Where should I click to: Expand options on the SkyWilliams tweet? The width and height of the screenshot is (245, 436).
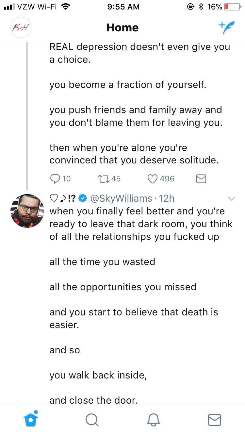click(232, 198)
